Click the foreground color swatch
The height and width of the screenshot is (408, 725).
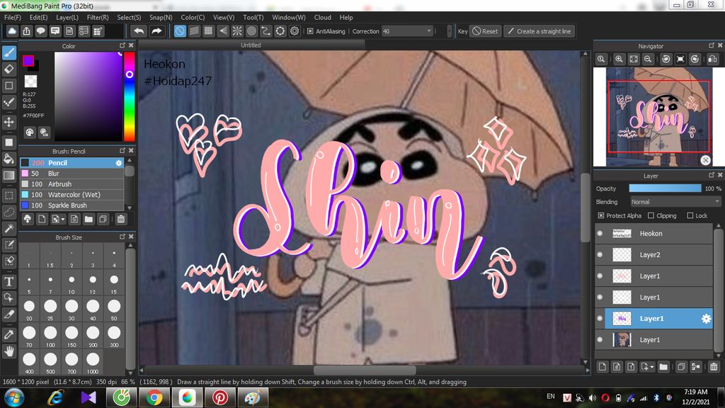pyautogui.click(x=28, y=61)
